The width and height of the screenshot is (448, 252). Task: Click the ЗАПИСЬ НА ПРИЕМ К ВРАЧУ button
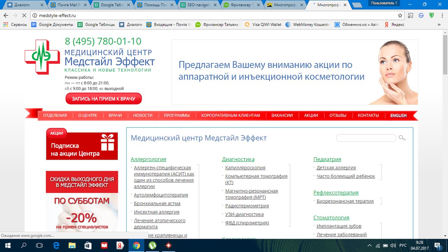[104, 99]
